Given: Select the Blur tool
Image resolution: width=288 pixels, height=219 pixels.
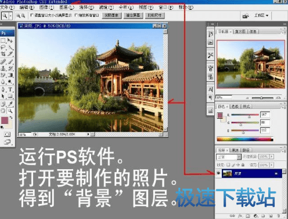Looking at the screenshot, I should [3, 82].
